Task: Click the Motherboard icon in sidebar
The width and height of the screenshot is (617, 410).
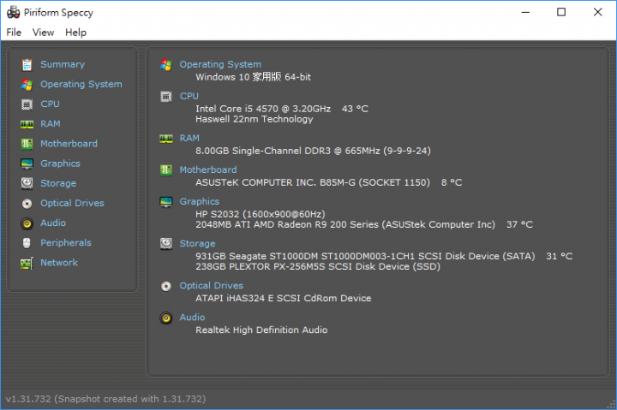Action: pos(27,144)
